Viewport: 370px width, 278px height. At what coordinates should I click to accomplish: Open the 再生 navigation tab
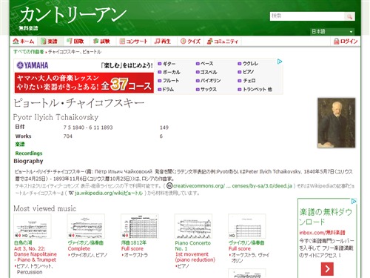pos(163,42)
